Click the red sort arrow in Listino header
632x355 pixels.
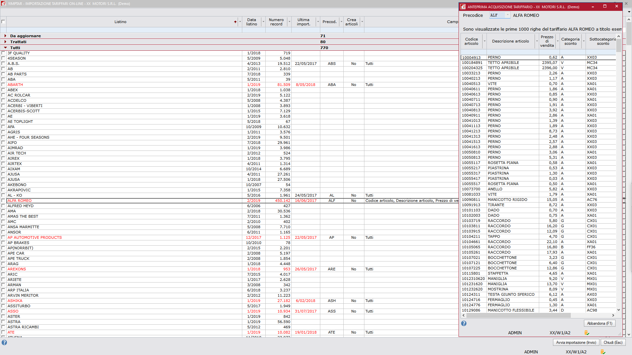pyautogui.click(x=235, y=22)
